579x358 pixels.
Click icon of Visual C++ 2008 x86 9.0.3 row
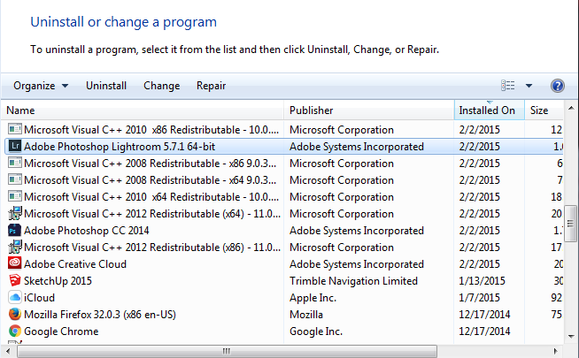pos(15,163)
